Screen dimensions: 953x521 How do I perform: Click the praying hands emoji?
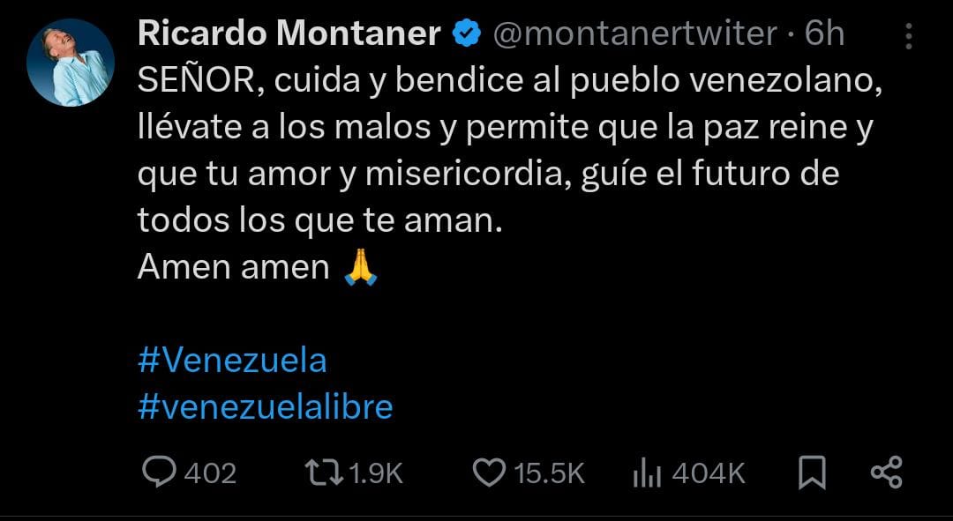coord(360,267)
